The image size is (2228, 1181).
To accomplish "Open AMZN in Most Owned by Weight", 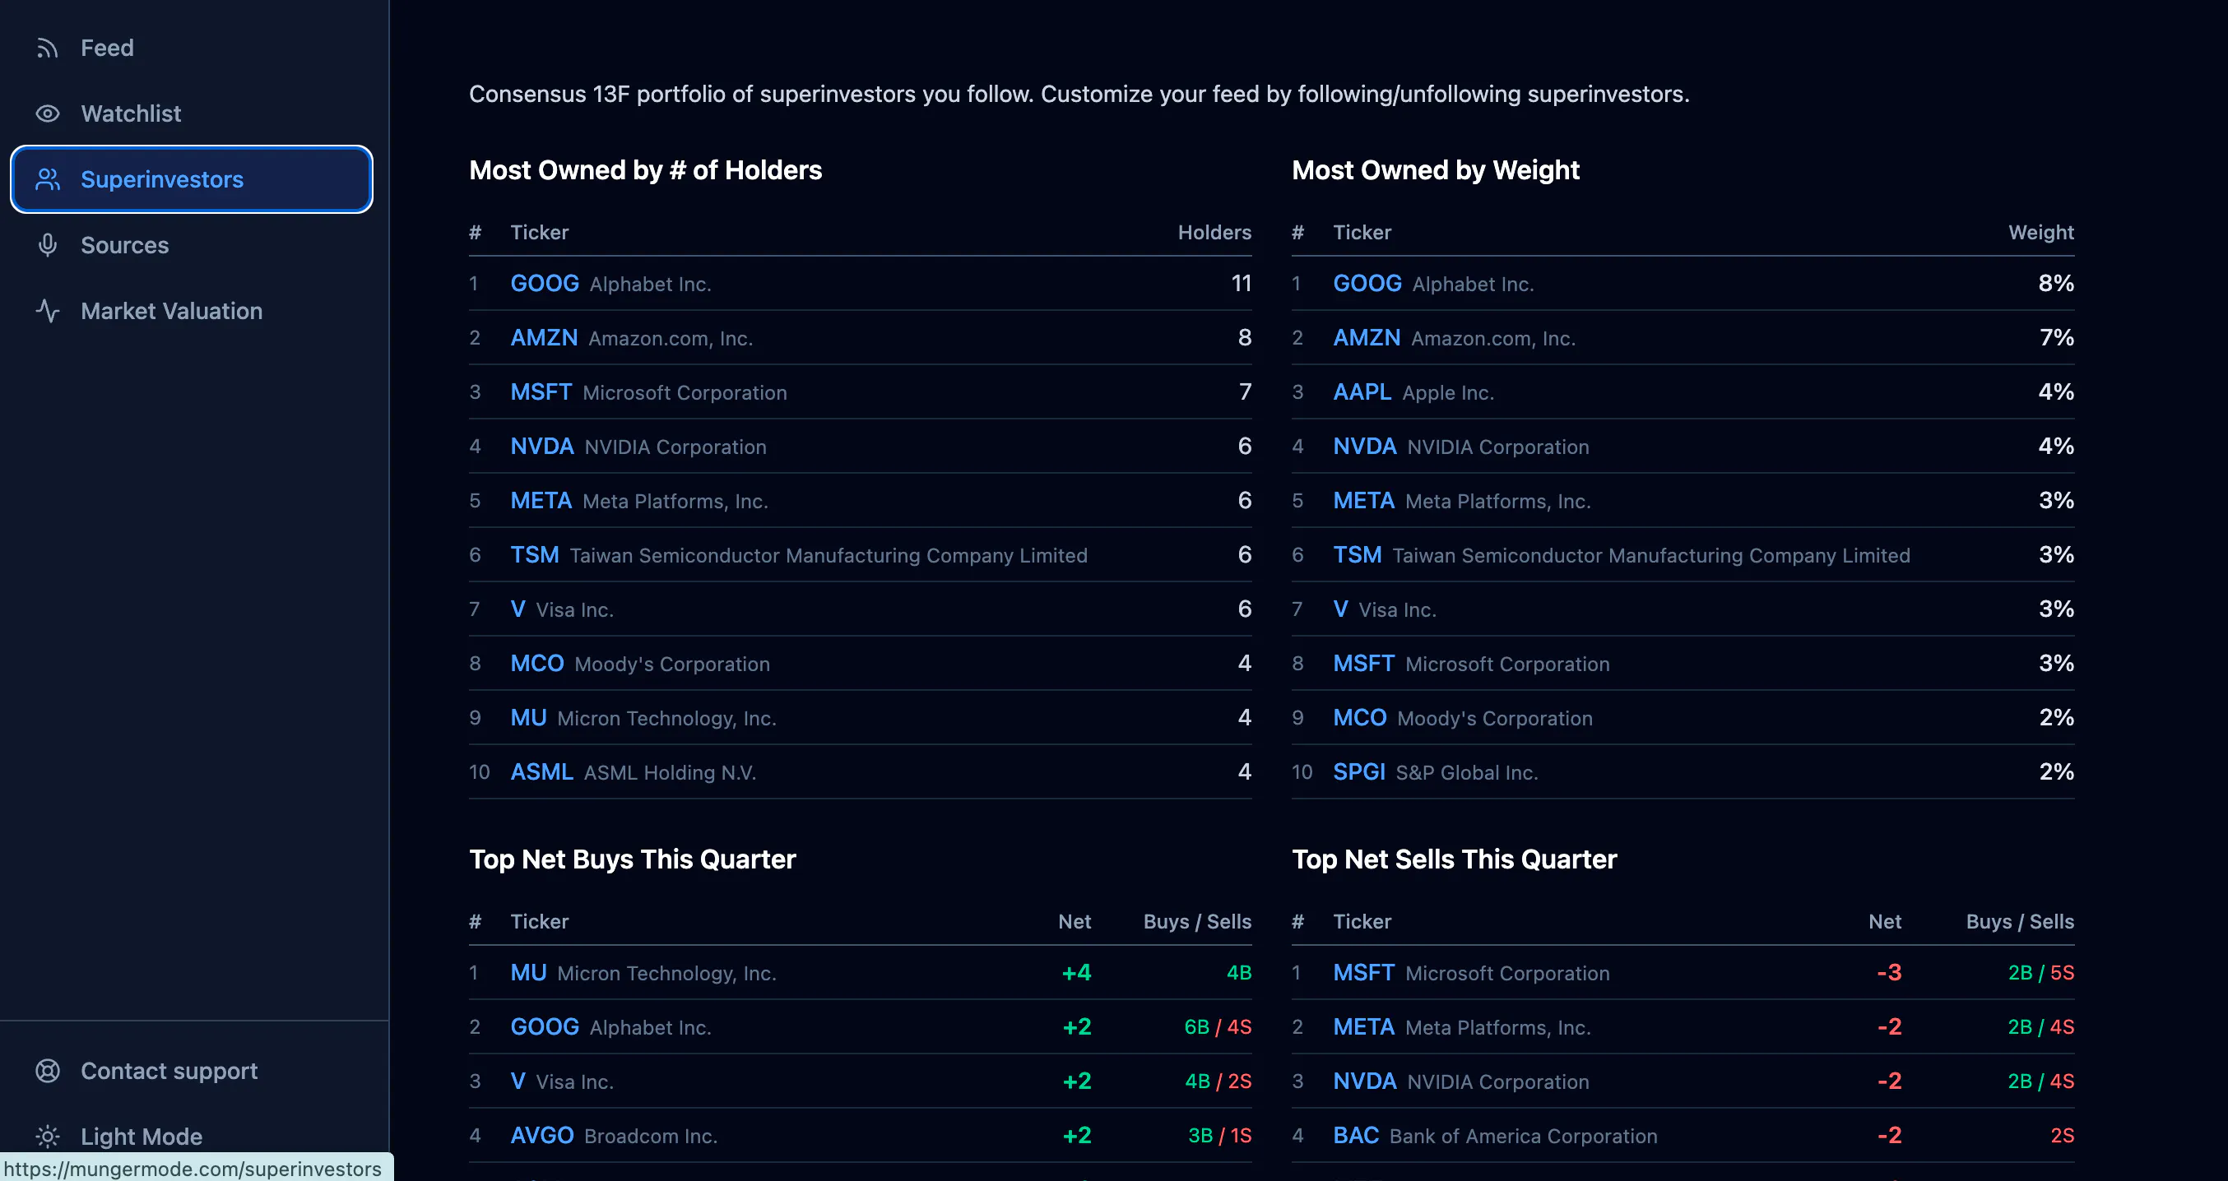I will [x=1366, y=338].
